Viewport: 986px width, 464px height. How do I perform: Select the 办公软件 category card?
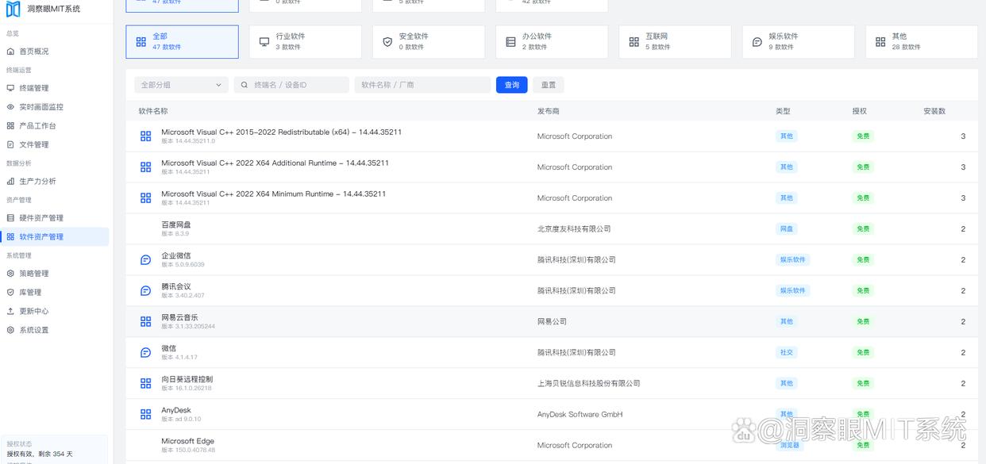(x=552, y=42)
